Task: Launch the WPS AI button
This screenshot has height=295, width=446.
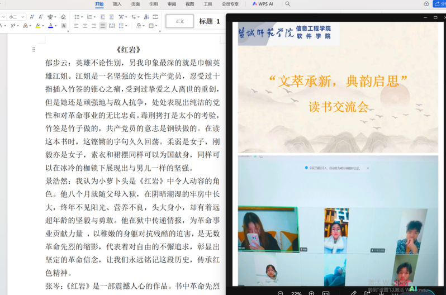Action: click(263, 4)
